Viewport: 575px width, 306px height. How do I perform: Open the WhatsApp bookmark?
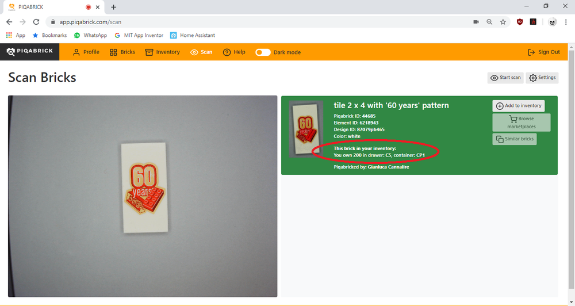coord(91,35)
